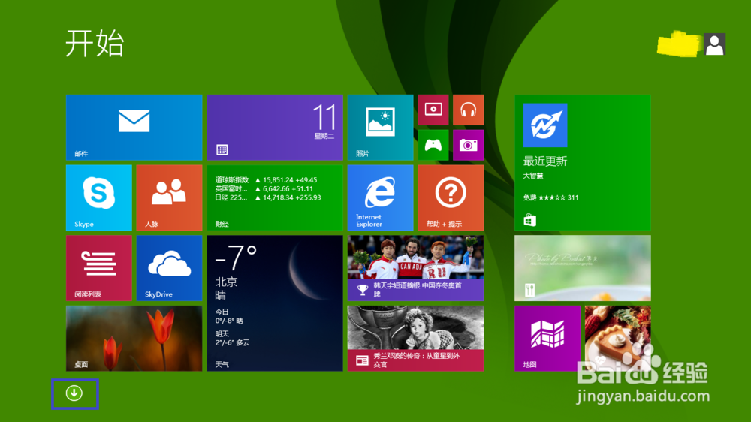The width and height of the screenshot is (751, 422).
Task: Open the Weather (天气) Beijing tile
Action: click(x=275, y=303)
